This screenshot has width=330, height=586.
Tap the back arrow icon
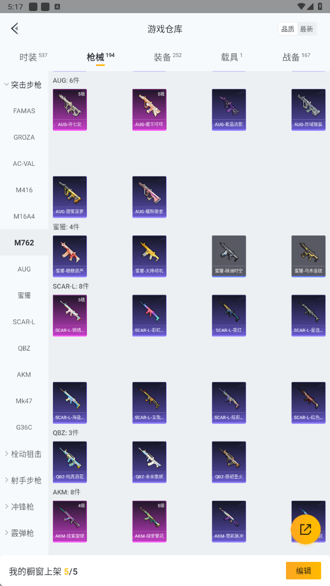point(15,28)
